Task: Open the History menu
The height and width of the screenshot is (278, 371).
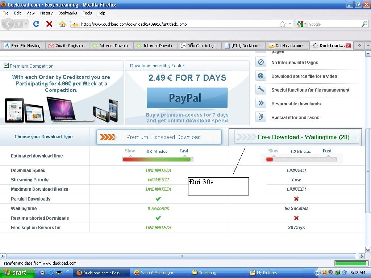Action: click(46, 13)
